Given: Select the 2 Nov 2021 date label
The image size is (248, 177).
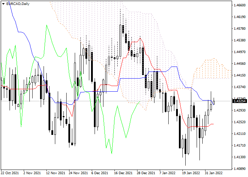Looking at the screenshot, I should pyautogui.click(x=32, y=173).
